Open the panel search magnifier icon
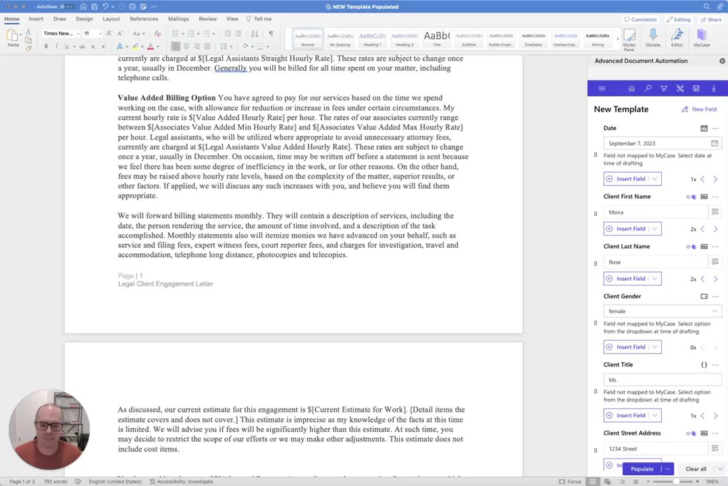The height and width of the screenshot is (486, 728). 648,88
